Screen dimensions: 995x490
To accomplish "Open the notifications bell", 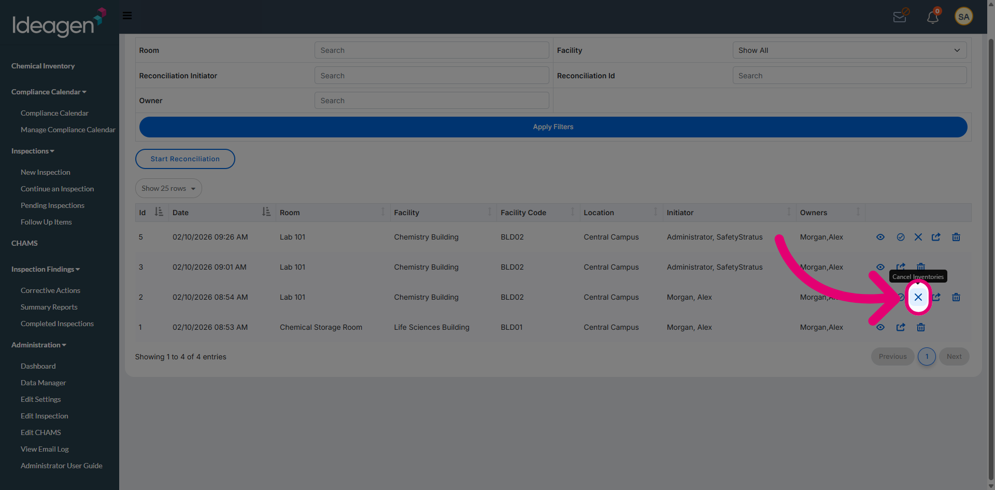I will pos(933,17).
